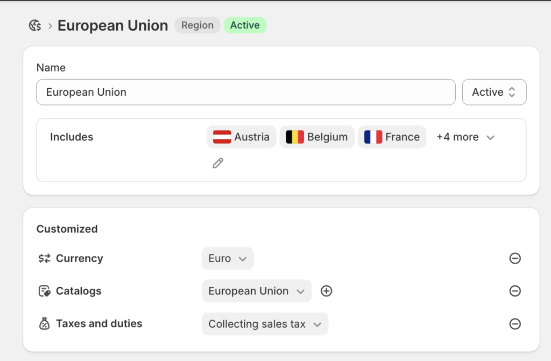Open the Collecting sales tax dropdown
The height and width of the screenshot is (361, 551).
coord(265,324)
